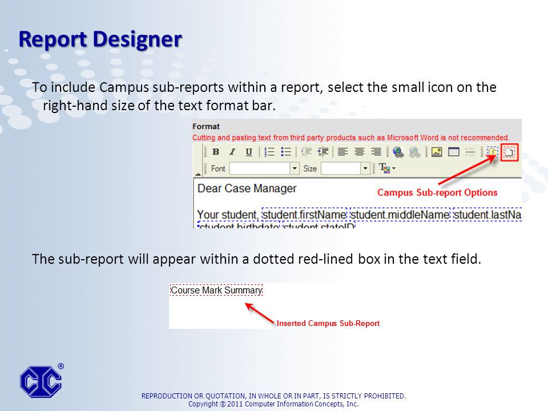
Task: Click the Dear Case Manager text
Action: (247, 188)
